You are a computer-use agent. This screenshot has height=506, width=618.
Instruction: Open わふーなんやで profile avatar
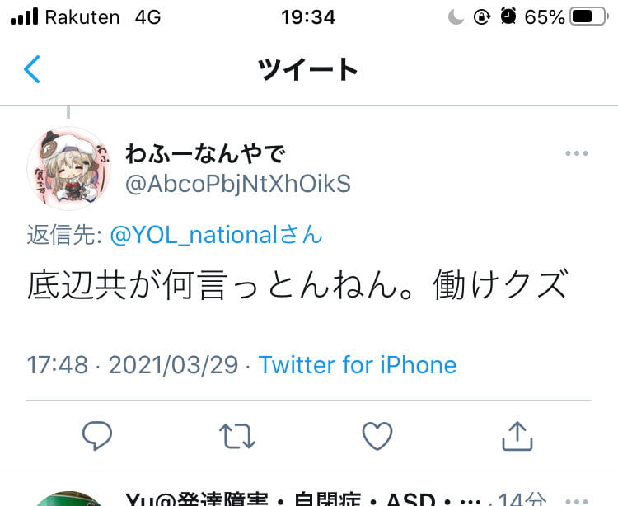pyautogui.click(x=68, y=168)
